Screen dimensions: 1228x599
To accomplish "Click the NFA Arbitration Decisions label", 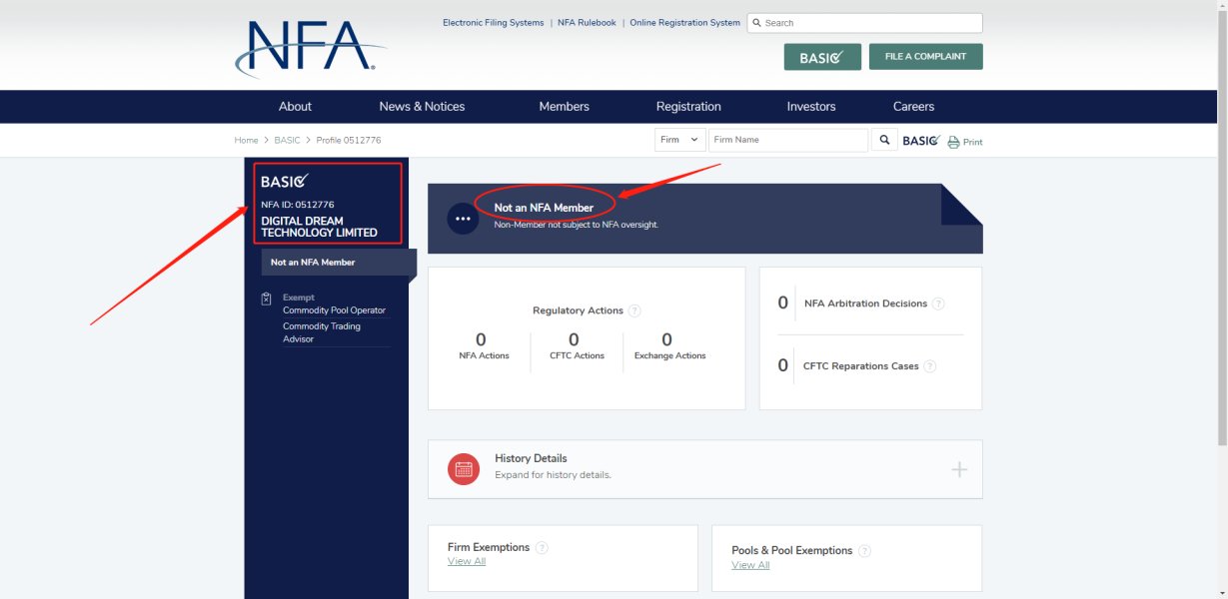I will coord(865,303).
